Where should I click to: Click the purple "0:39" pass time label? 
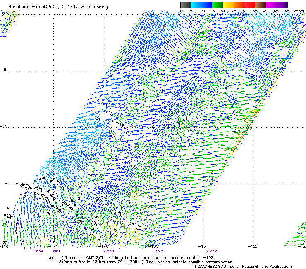click(38, 251)
